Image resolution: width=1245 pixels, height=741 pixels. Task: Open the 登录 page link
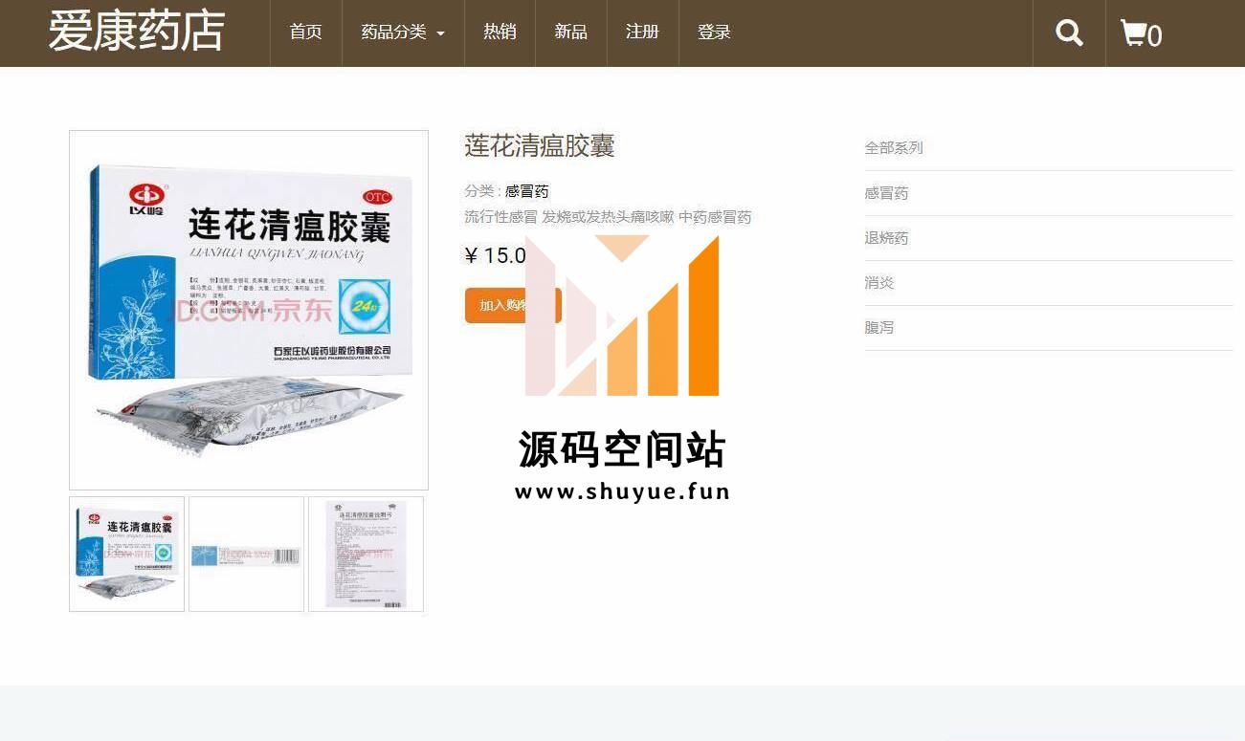[714, 33]
